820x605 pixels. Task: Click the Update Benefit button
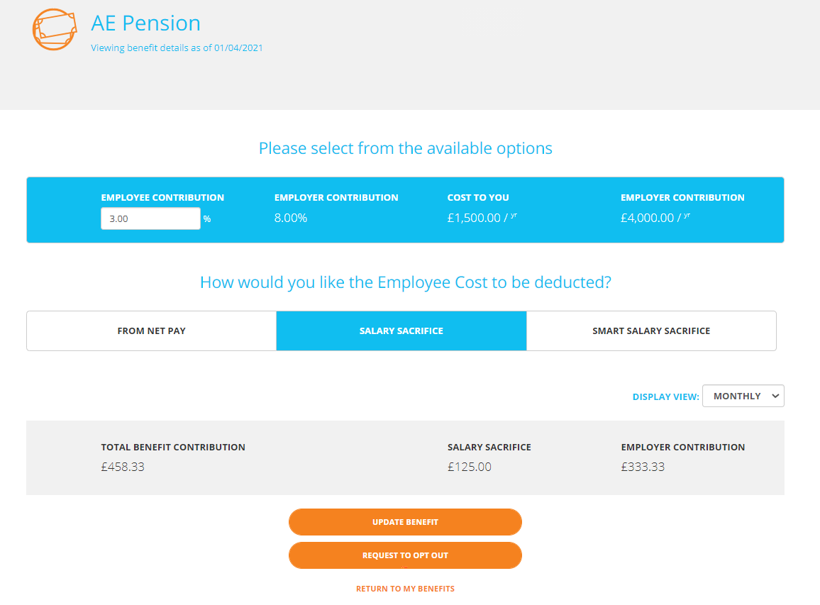click(405, 522)
